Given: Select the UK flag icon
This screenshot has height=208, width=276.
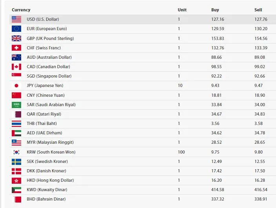Looking at the screenshot, I should [16, 38].
